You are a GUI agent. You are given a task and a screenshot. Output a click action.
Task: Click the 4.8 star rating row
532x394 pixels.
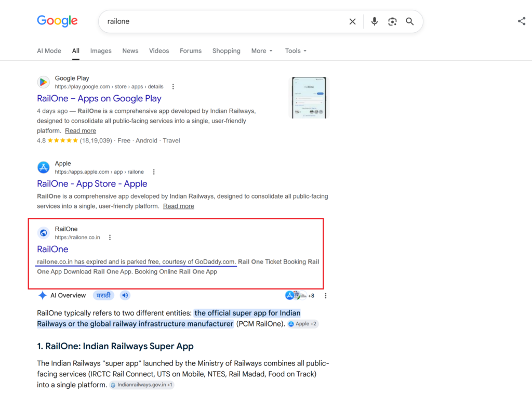(x=109, y=140)
